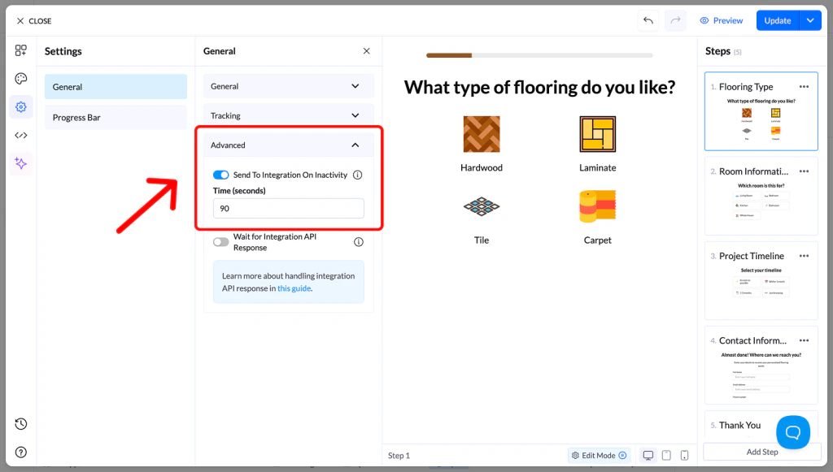833x472 pixels.
Task: Open the chat support bubble
Action: pos(792,432)
